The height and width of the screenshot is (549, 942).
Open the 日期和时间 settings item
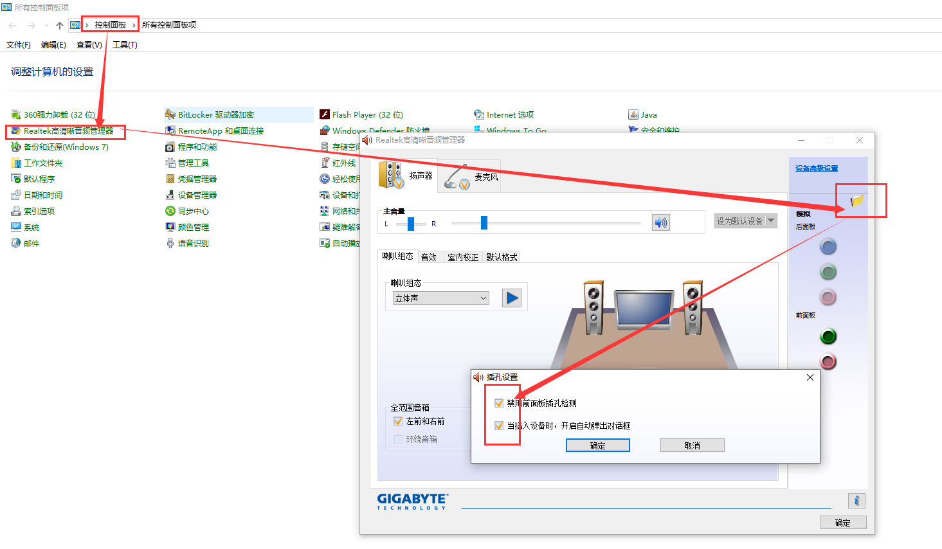tap(37, 195)
